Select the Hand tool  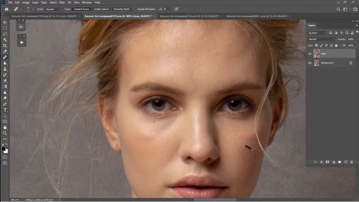click(x=5, y=127)
